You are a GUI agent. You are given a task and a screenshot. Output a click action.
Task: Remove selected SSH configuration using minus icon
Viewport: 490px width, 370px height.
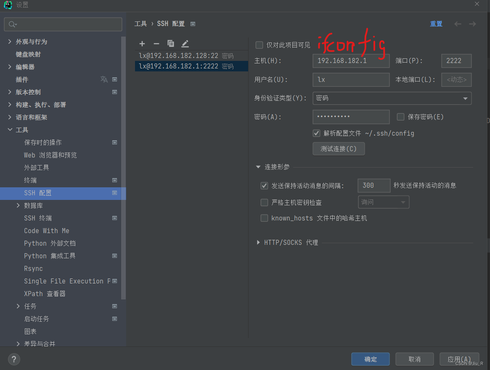tap(156, 43)
